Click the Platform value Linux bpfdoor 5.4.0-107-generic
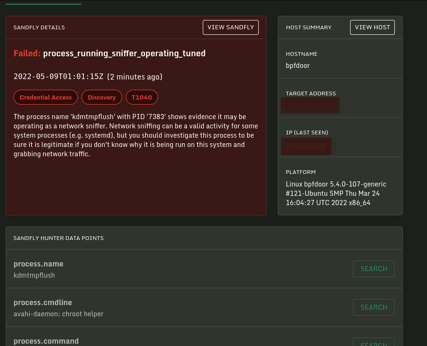This screenshot has height=346, width=427. pos(336,193)
